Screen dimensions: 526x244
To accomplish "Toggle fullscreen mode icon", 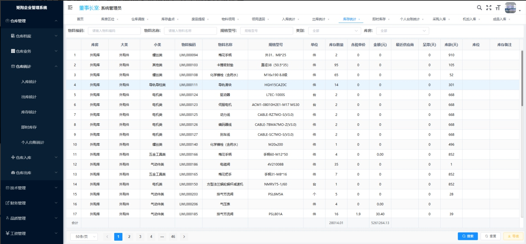I will click(489, 7).
